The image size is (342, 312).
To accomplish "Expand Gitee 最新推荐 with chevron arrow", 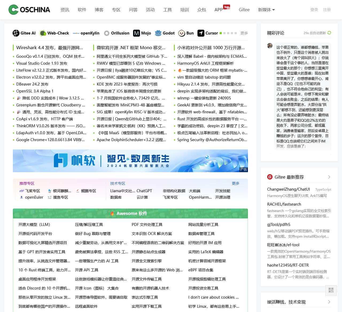I will [x=329, y=177].
